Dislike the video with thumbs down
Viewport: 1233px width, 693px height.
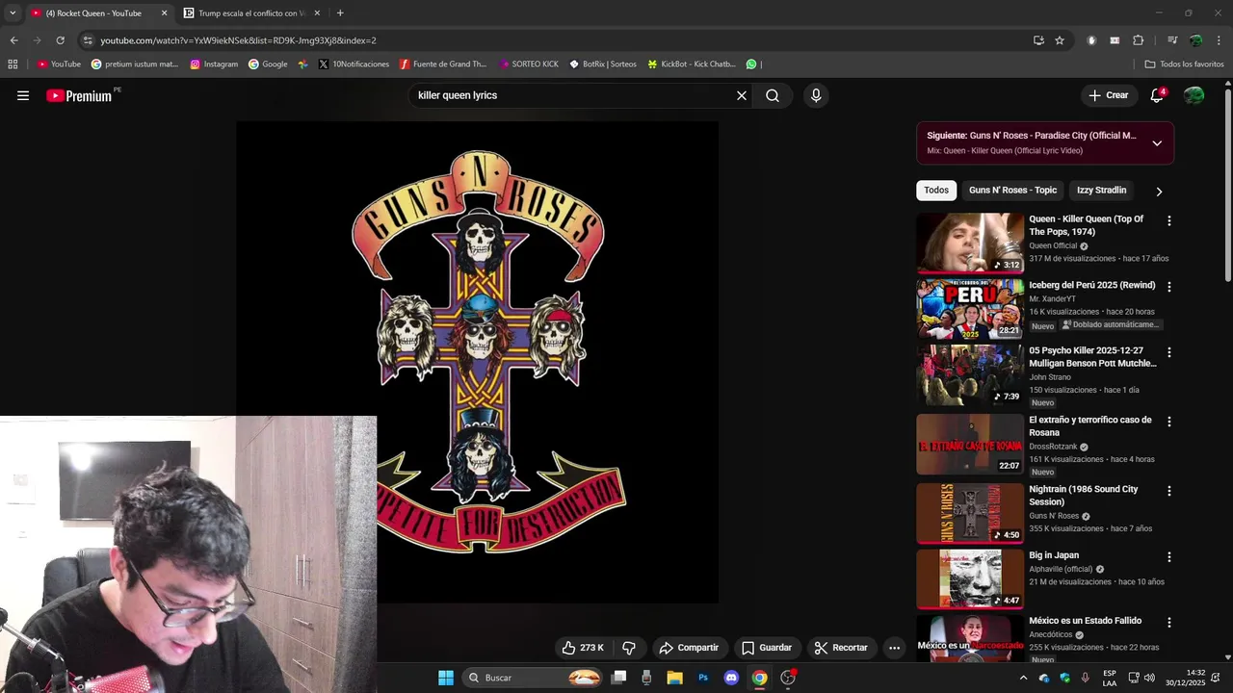[629, 648]
